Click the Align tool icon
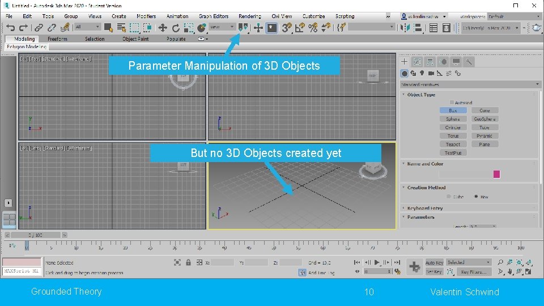The width and height of the screenshot is (544, 306). point(418,28)
